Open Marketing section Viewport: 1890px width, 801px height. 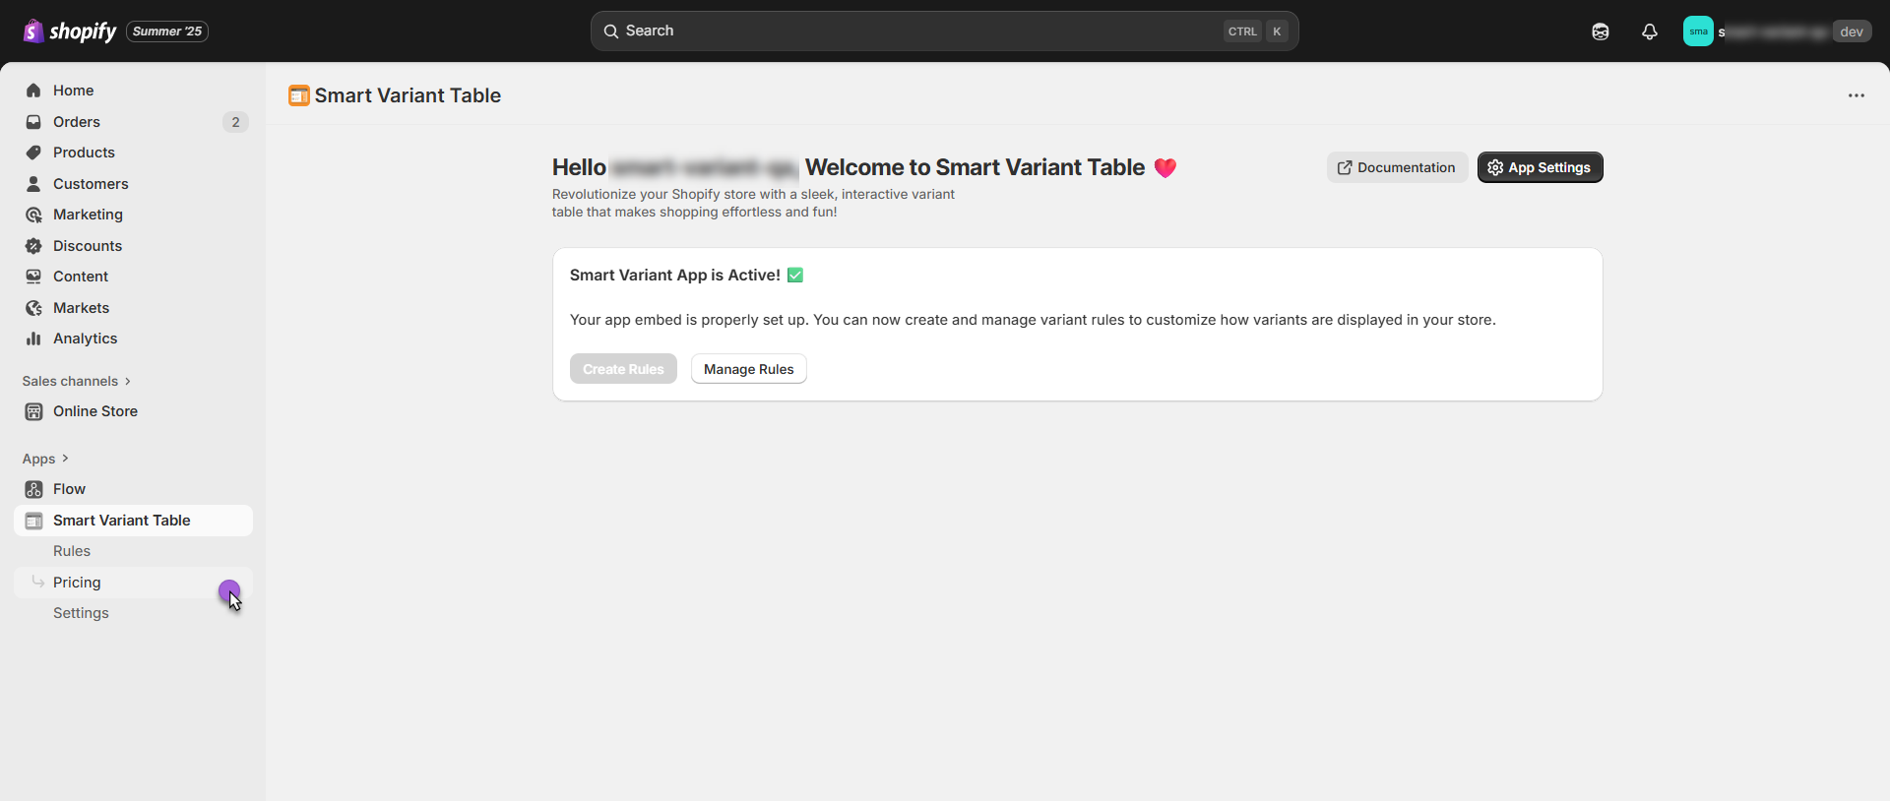(x=88, y=215)
